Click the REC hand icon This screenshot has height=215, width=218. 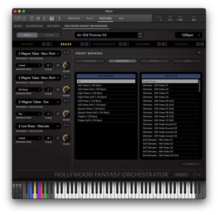click(x=194, y=174)
